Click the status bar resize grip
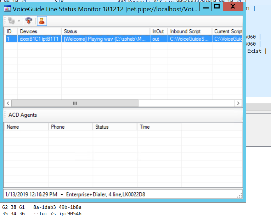271x217 pixels. [239, 195]
